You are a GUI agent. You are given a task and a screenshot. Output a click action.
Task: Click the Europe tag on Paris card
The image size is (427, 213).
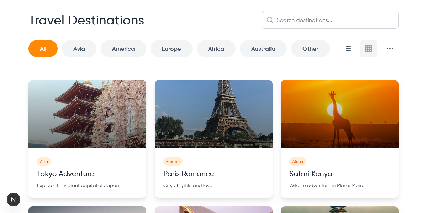(x=173, y=162)
